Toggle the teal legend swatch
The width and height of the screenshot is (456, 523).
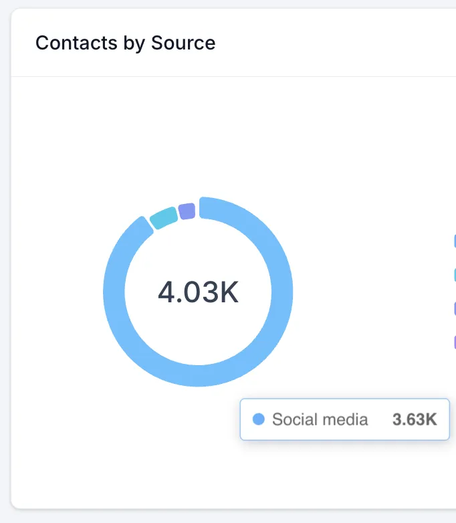tap(454, 274)
